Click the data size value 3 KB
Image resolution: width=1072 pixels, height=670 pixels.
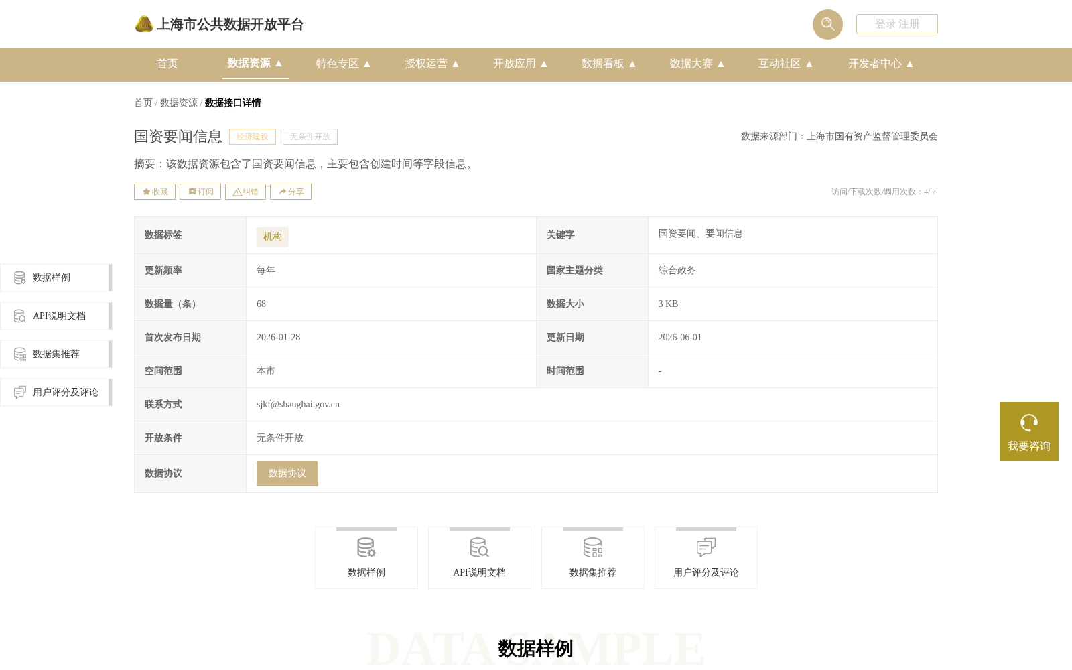click(668, 304)
